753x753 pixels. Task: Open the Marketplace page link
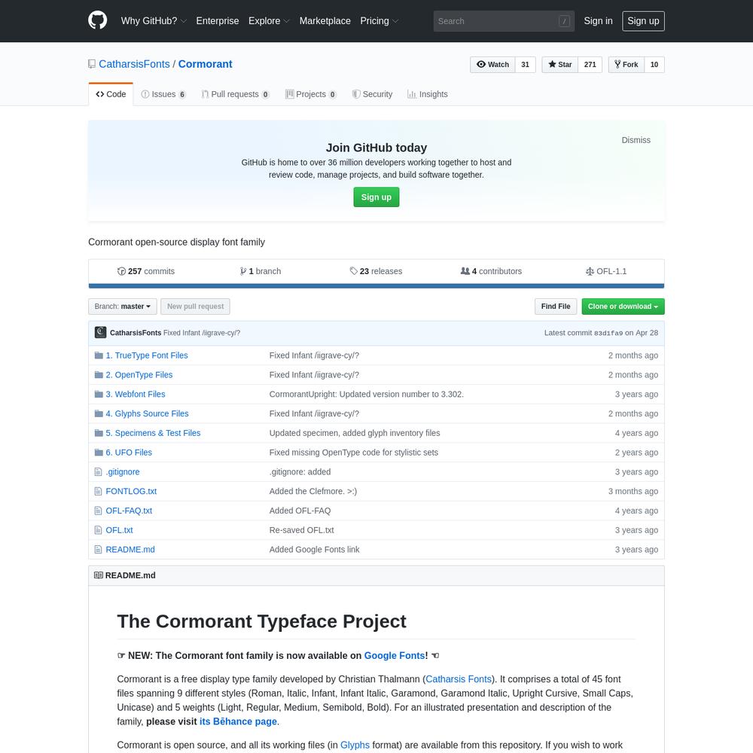(x=325, y=20)
